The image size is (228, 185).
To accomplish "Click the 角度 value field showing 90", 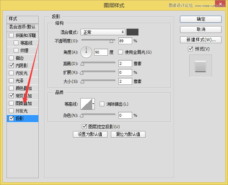I will click(101, 52).
